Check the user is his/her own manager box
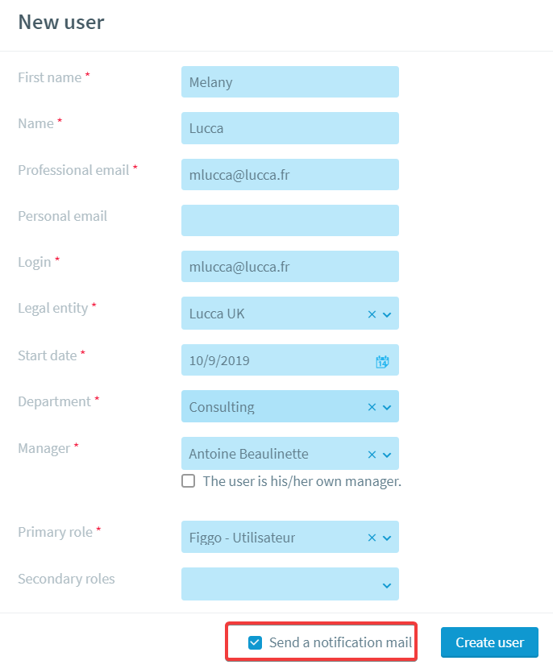Viewport: 553px width, 669px height. [x=188, y=481]
